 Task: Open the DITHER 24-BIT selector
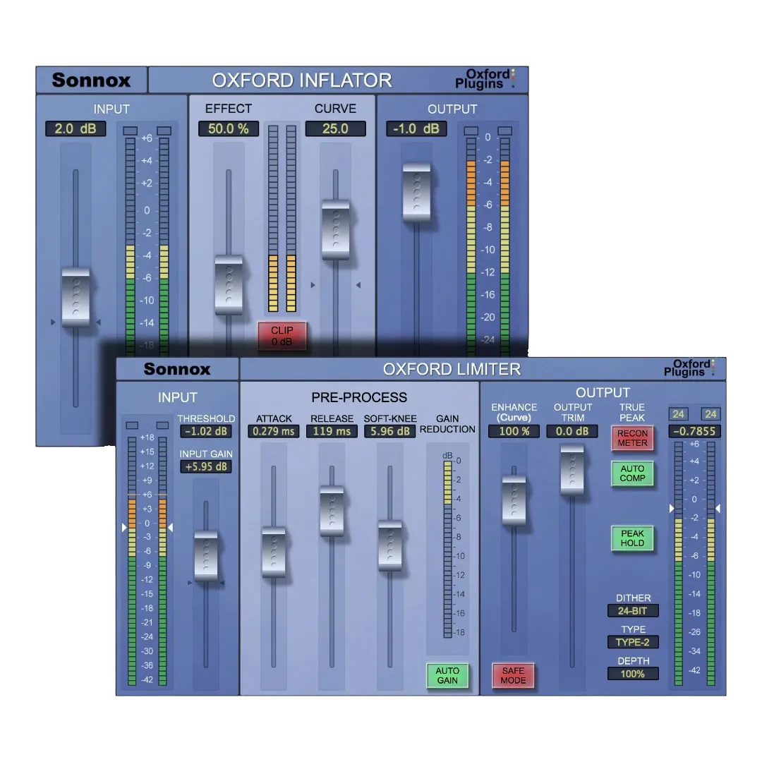[633, 611]
